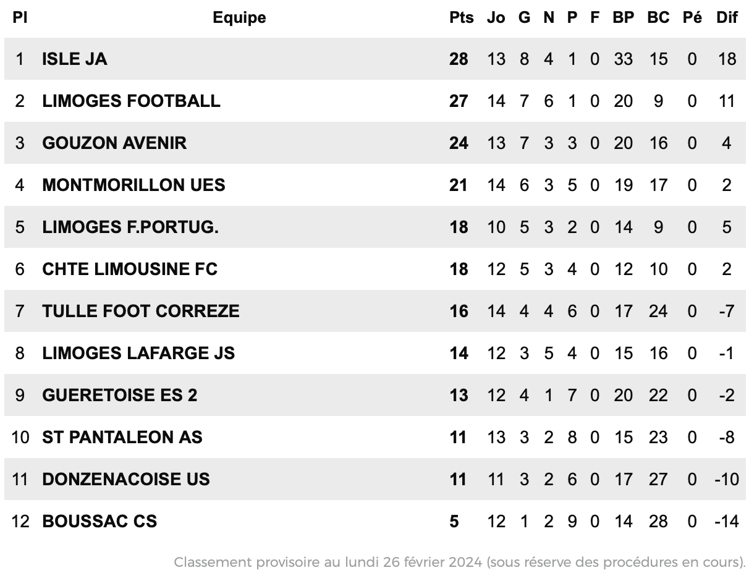Select LIMOGES LAFARGE JS team name
This screenshot has height=586, width=749.
point(138,353)
